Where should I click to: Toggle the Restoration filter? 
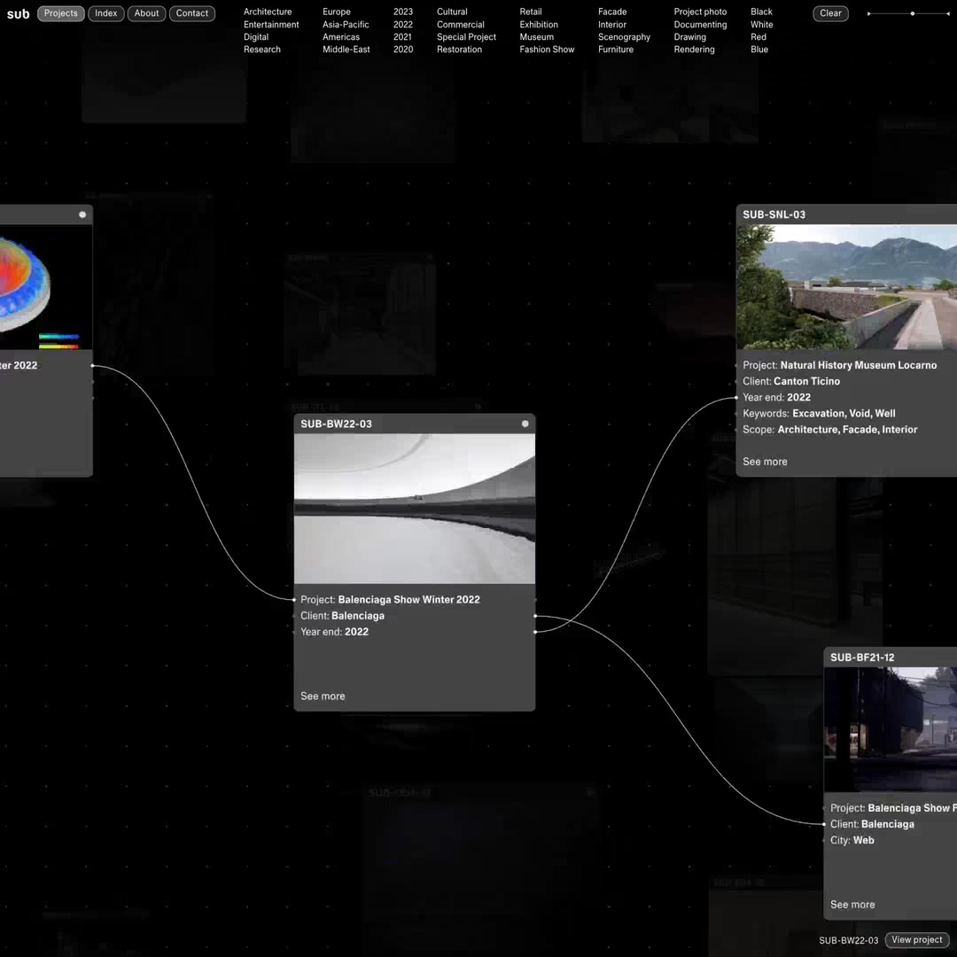click(460, 50)
